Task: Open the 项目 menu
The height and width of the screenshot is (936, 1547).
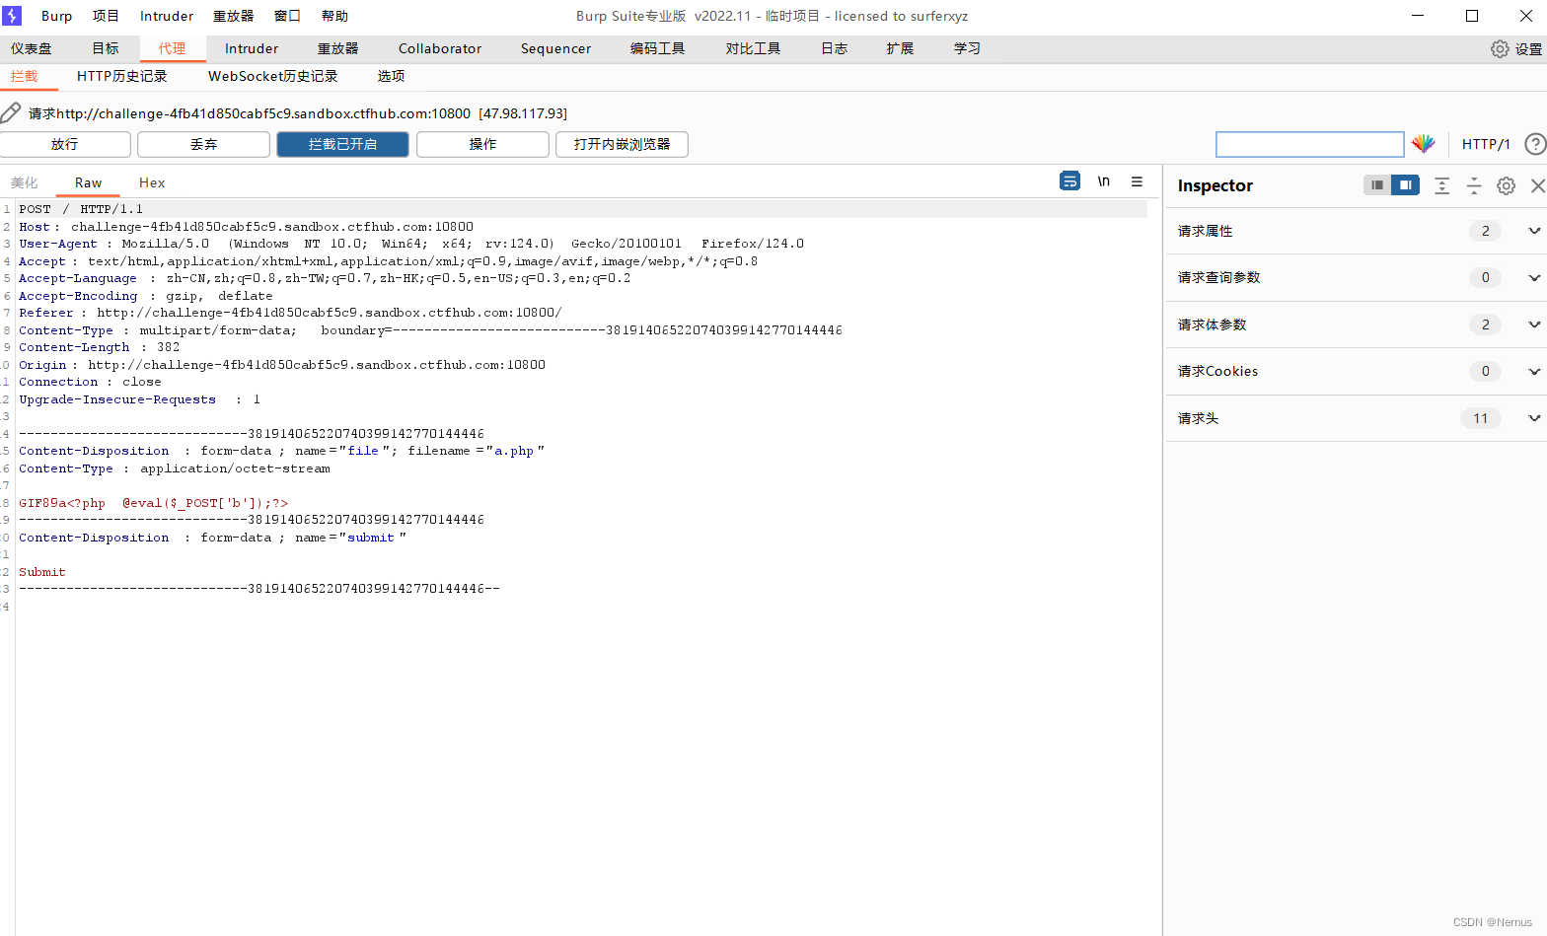Action: [x=106, y=16]
